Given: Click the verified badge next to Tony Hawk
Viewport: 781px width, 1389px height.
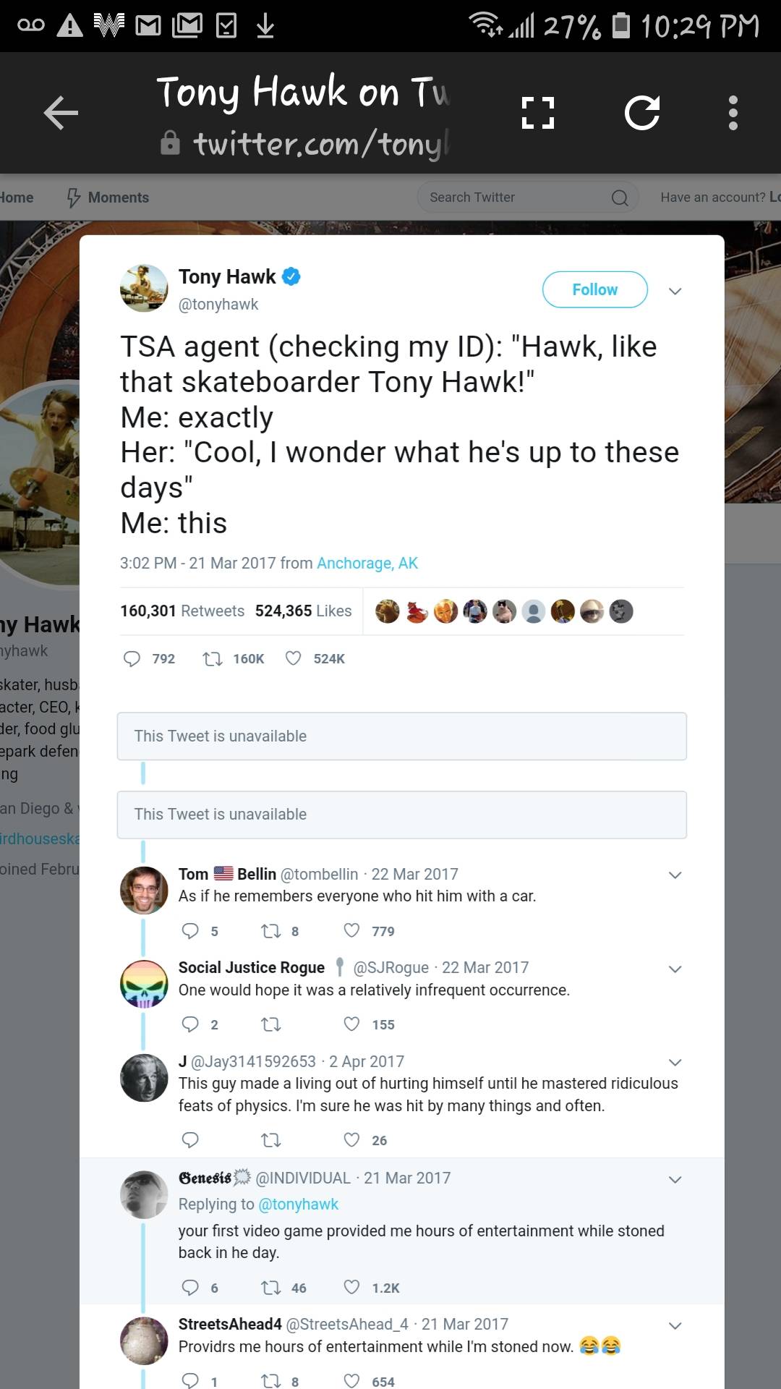Looking at the screenshot, I should [291, 276].
